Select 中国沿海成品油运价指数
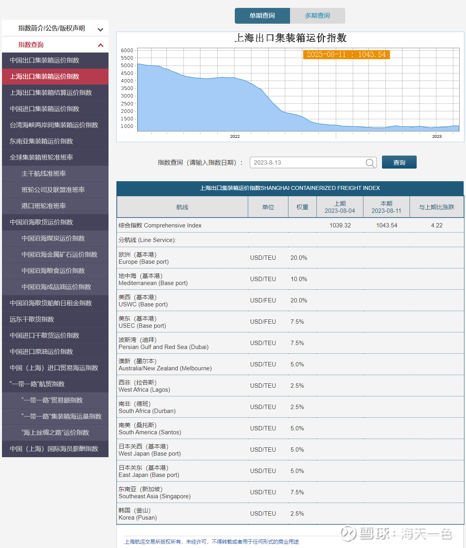 pos(55,287)
